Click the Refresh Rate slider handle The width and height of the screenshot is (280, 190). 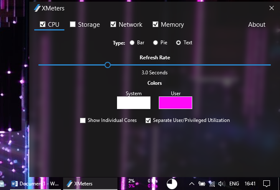(107, 65)
